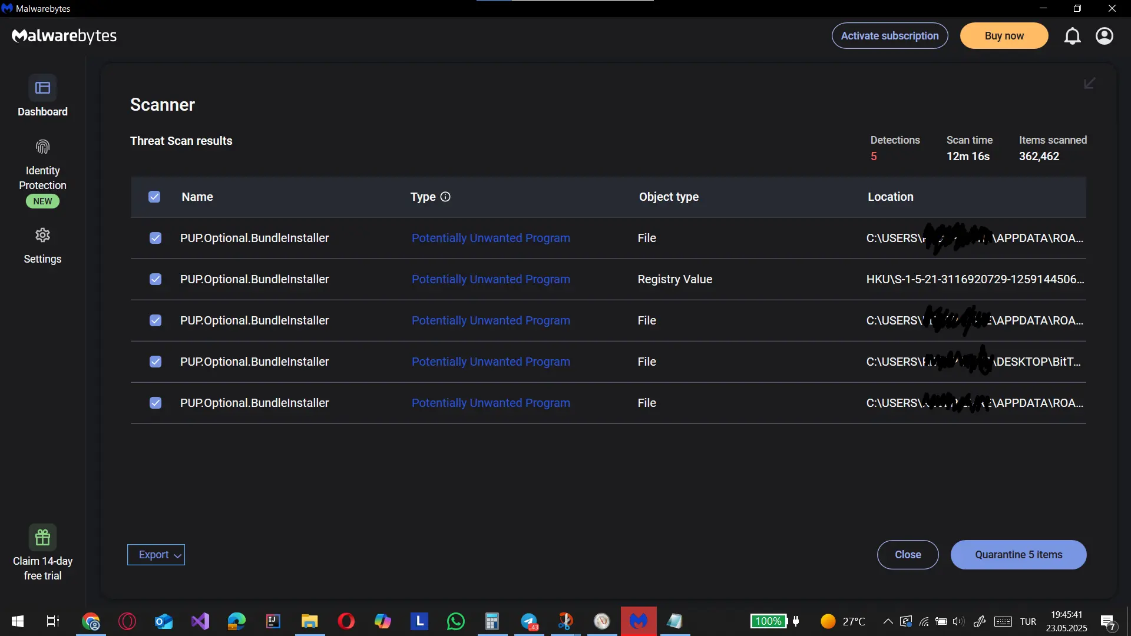1131x636 pixels.
Task: Open Potentially Unwanted Program link in Registry Value row
Action: [491, 279]
